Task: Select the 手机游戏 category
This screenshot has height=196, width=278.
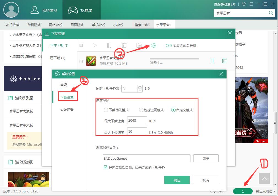Action: click(x=98, y=25)
